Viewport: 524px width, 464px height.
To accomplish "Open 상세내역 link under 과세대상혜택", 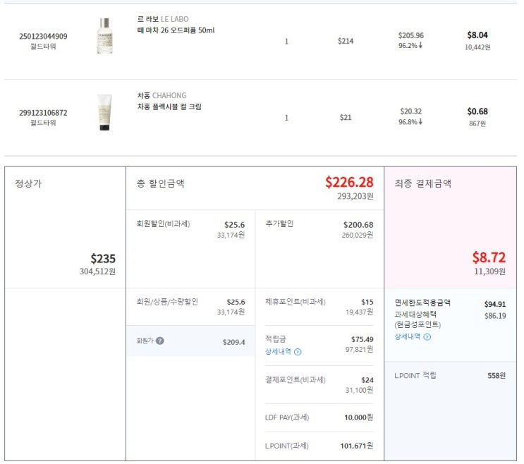I will click(x=407, y=337).
